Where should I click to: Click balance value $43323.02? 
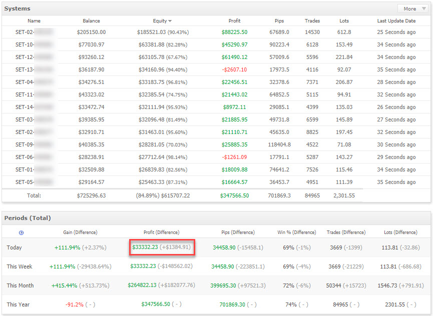tap(91, 94)
